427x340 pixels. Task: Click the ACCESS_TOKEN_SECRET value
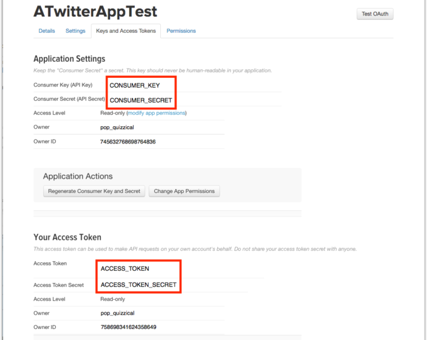pyautogui.click(x=139, y=284)
